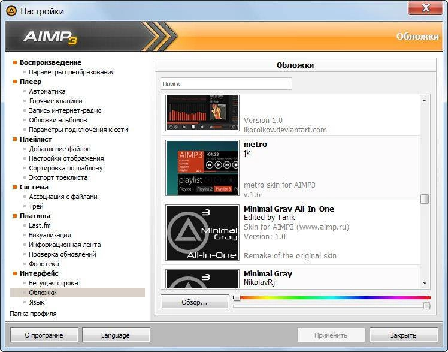448x352 pixels.
Task: Select Запись интернет-радио
Action: tap(65, 110)
